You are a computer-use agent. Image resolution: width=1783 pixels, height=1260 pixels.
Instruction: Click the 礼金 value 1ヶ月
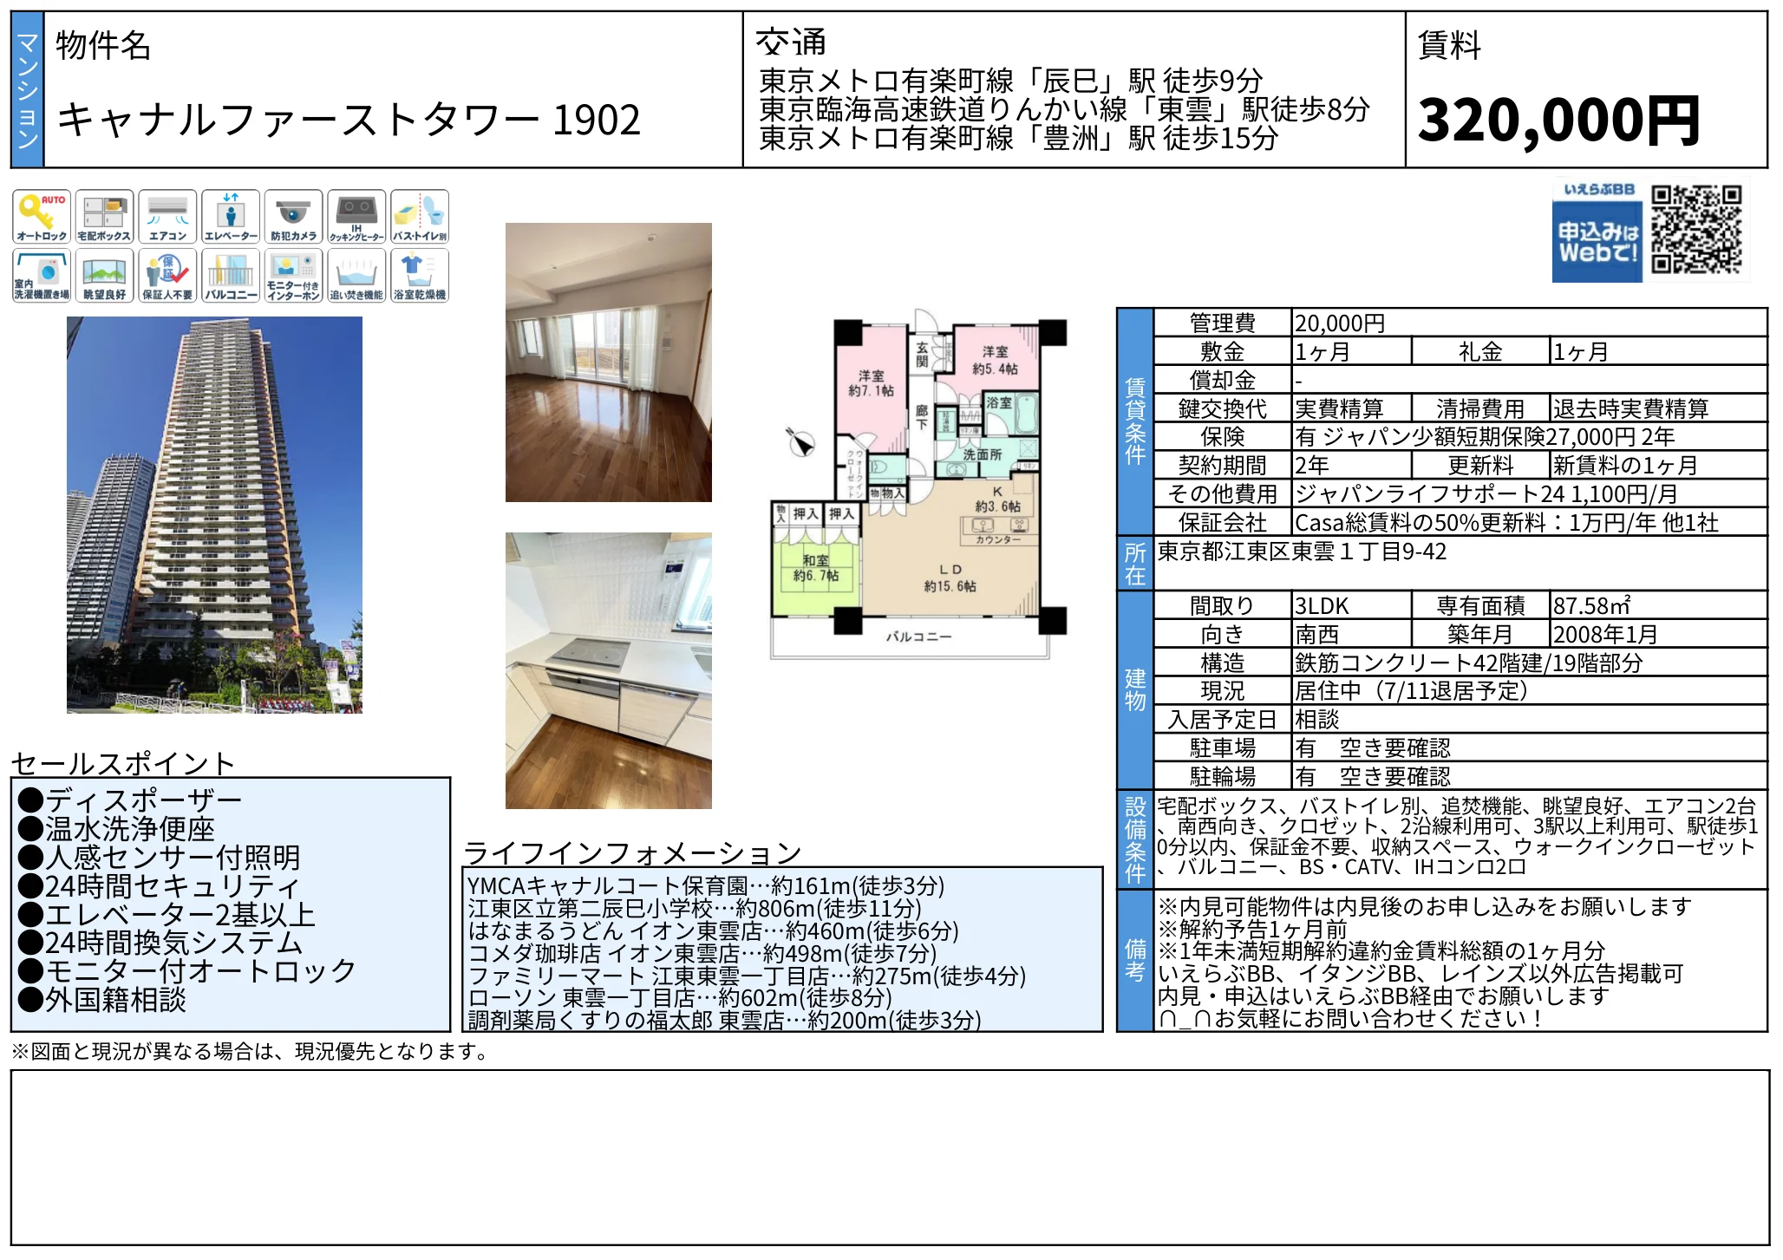[x=1658, y=352]
